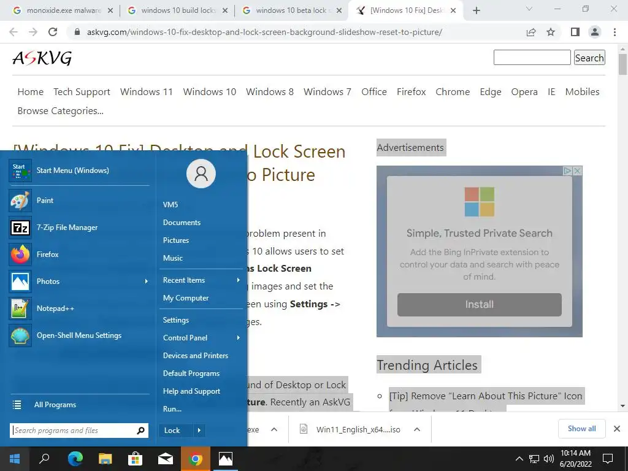628x471 pixels.
Task: Switch to windows 10 build lock tab
Action: tap(177, 10)
